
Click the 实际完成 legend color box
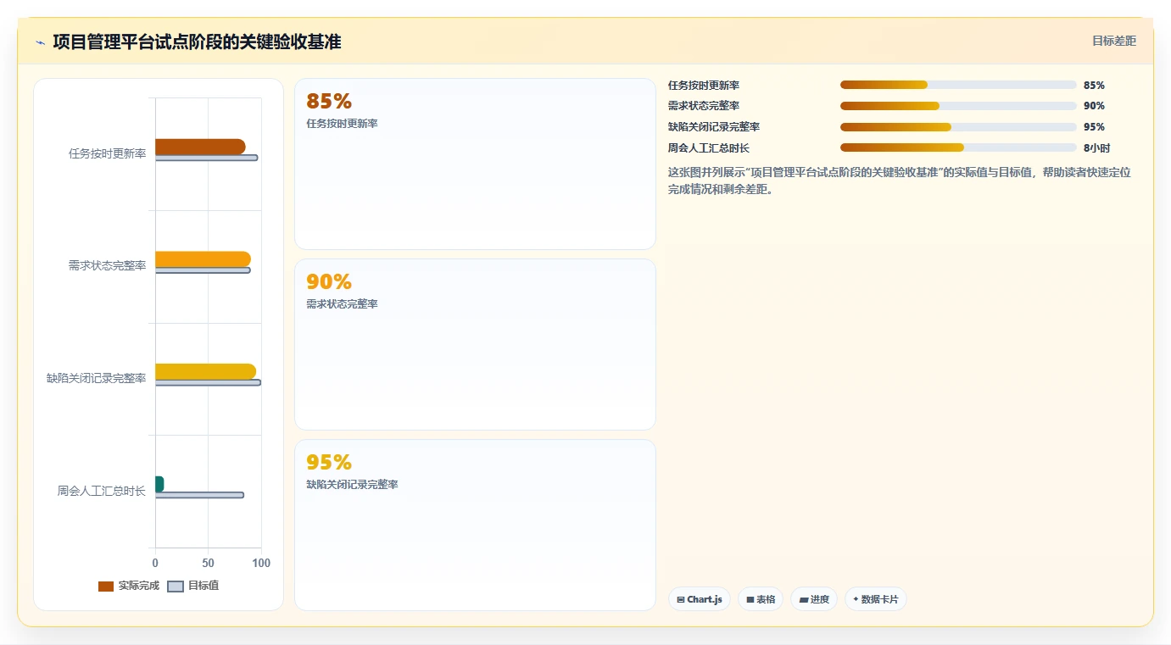106,587
